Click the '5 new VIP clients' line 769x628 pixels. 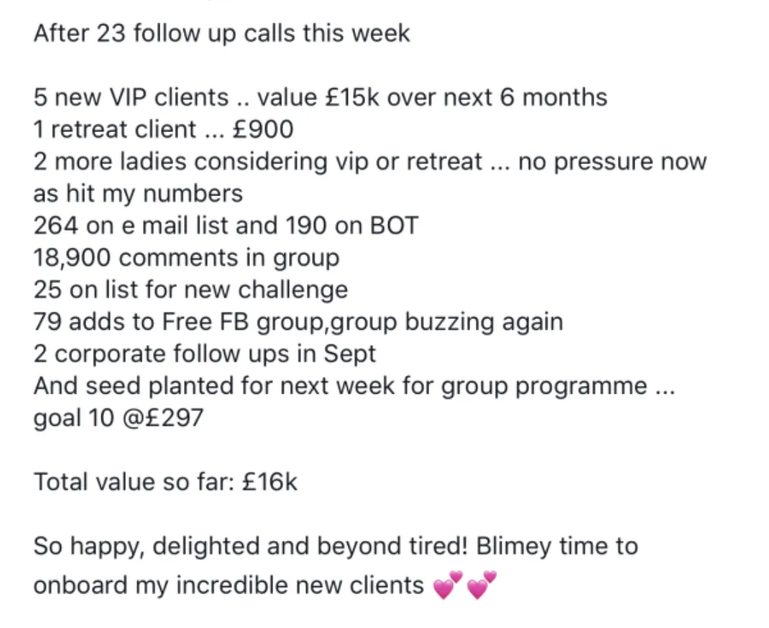pos(321,97)
